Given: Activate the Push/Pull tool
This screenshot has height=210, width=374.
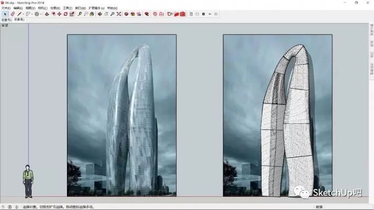Looking at the screenshot, I should tap(47, 14).
